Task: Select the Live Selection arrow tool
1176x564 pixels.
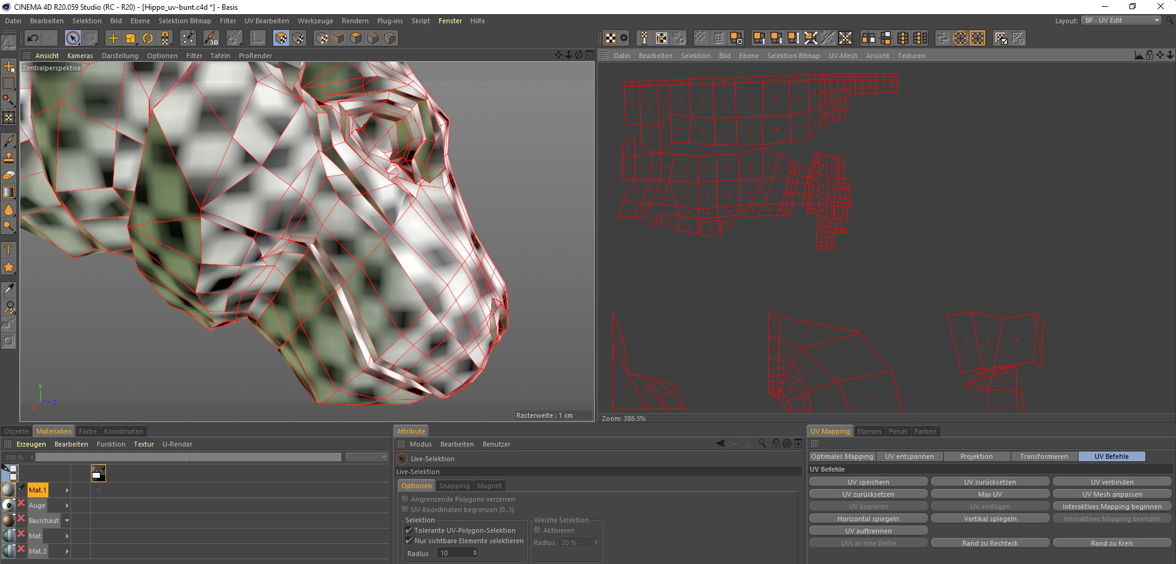Action: tap(73, 38)
